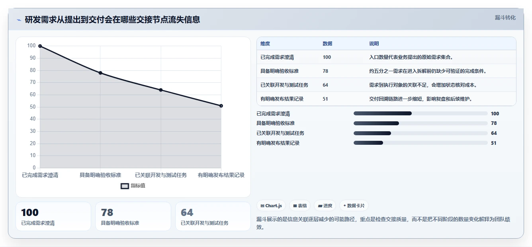Click the chart data point at value 51
The height and width of the screenshot is (247, 532).
pos(221,106)
